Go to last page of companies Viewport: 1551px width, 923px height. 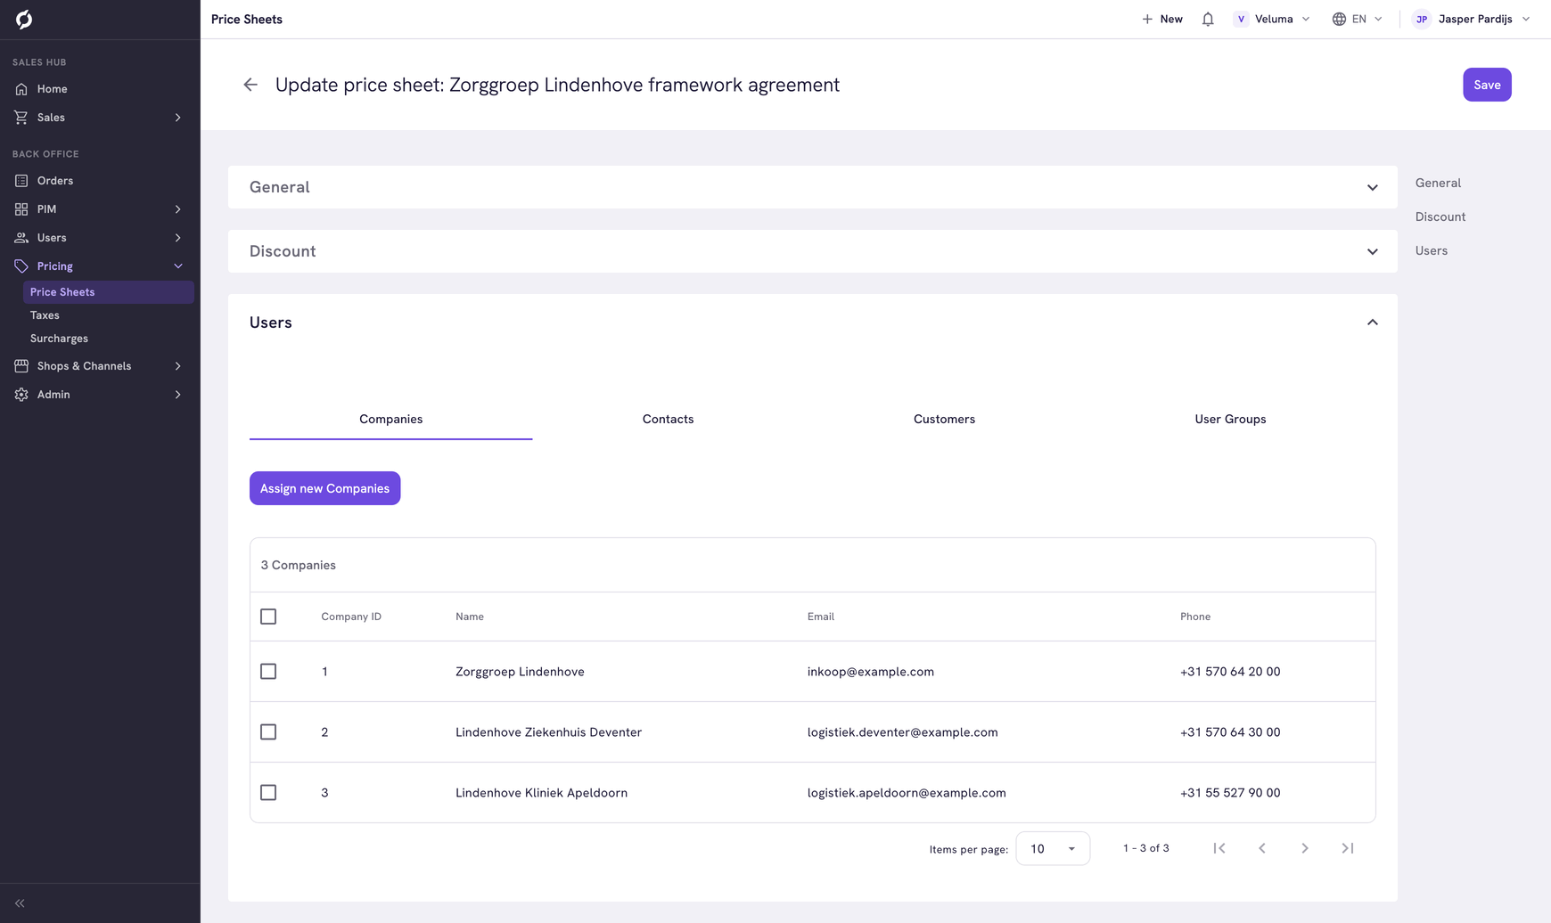tap(1348, 848)
